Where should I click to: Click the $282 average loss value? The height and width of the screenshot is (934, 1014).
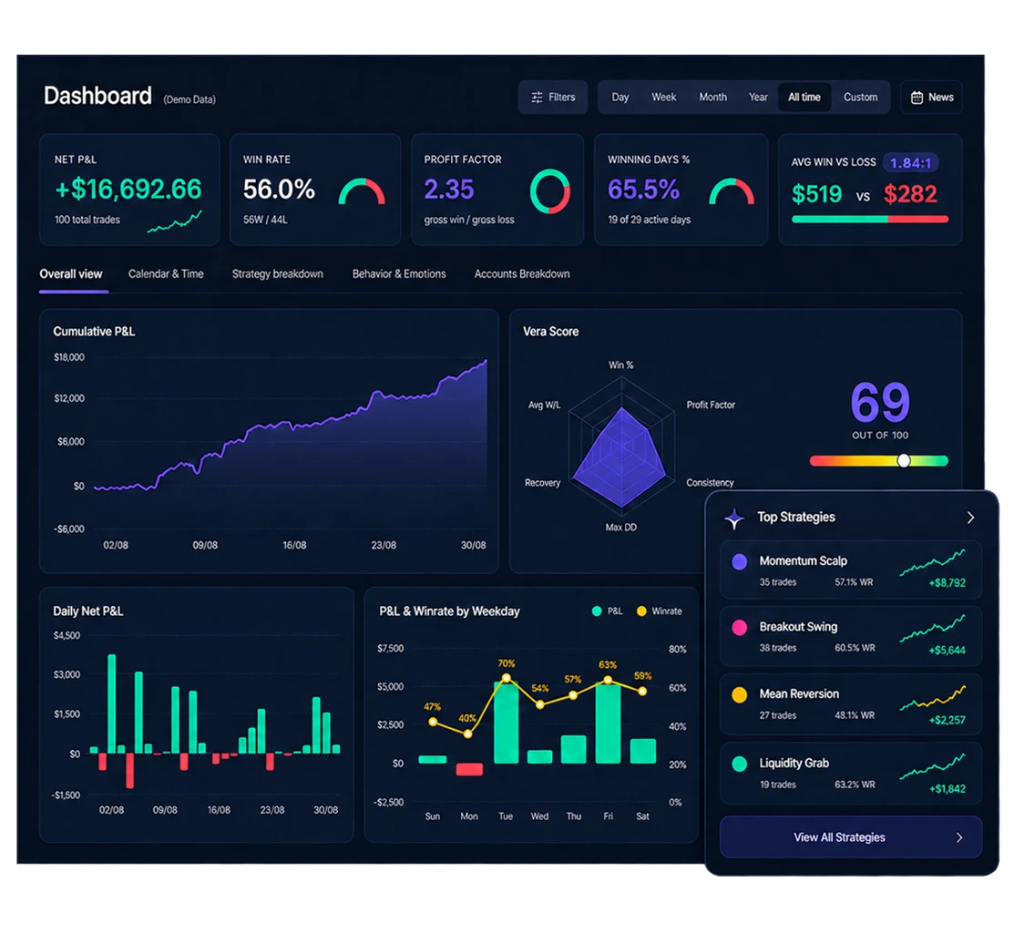(x=910, y=194)
